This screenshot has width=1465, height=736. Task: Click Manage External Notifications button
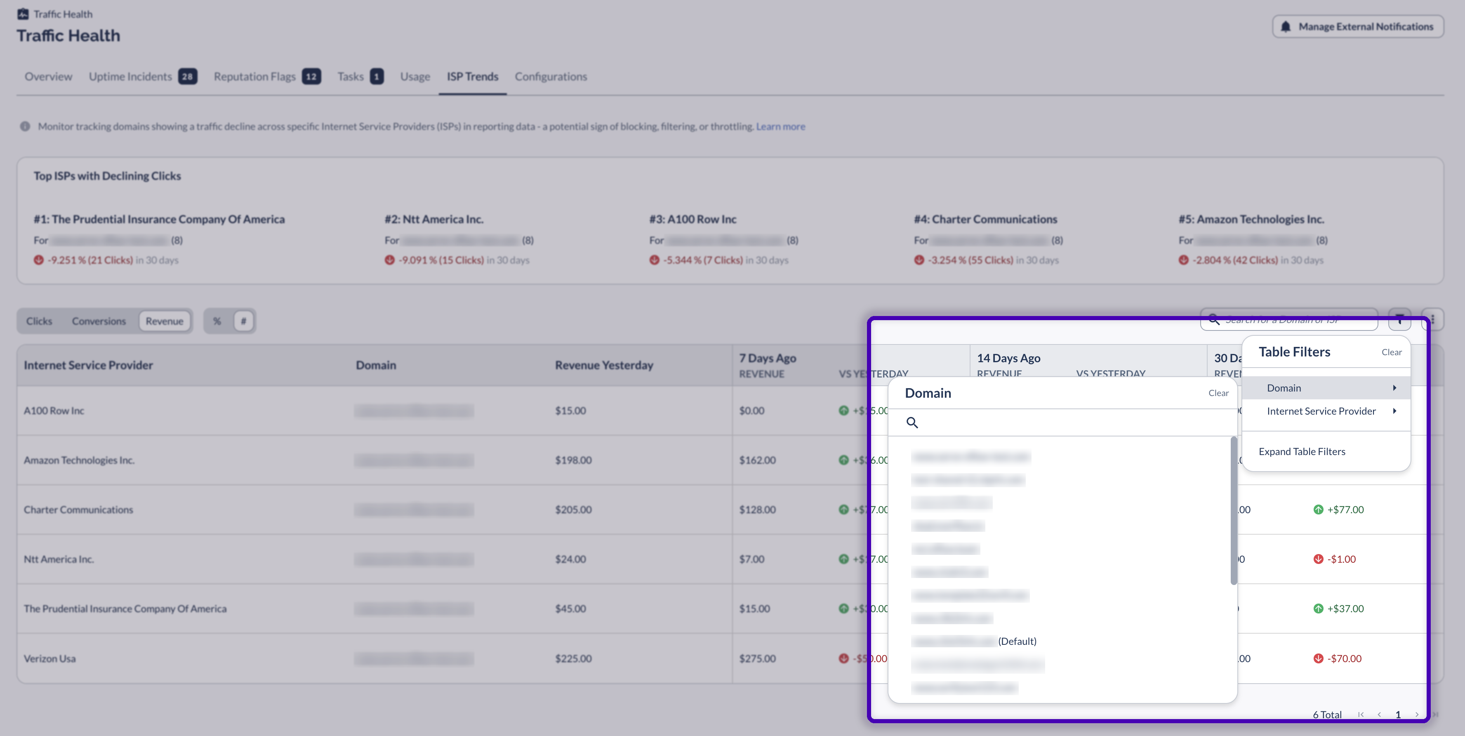pyautogui.click(x=1358, y=27)
